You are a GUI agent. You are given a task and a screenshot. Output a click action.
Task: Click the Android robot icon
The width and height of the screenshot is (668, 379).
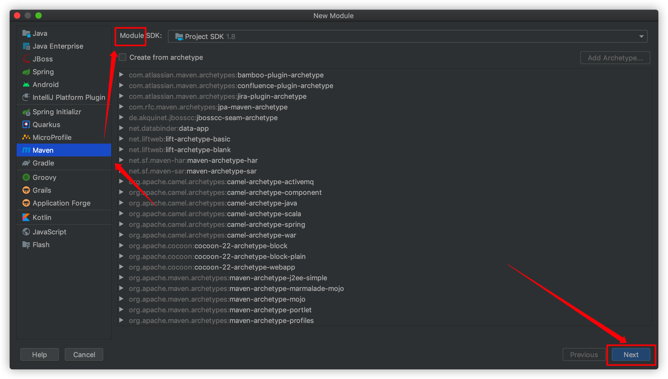pos(26,85)
